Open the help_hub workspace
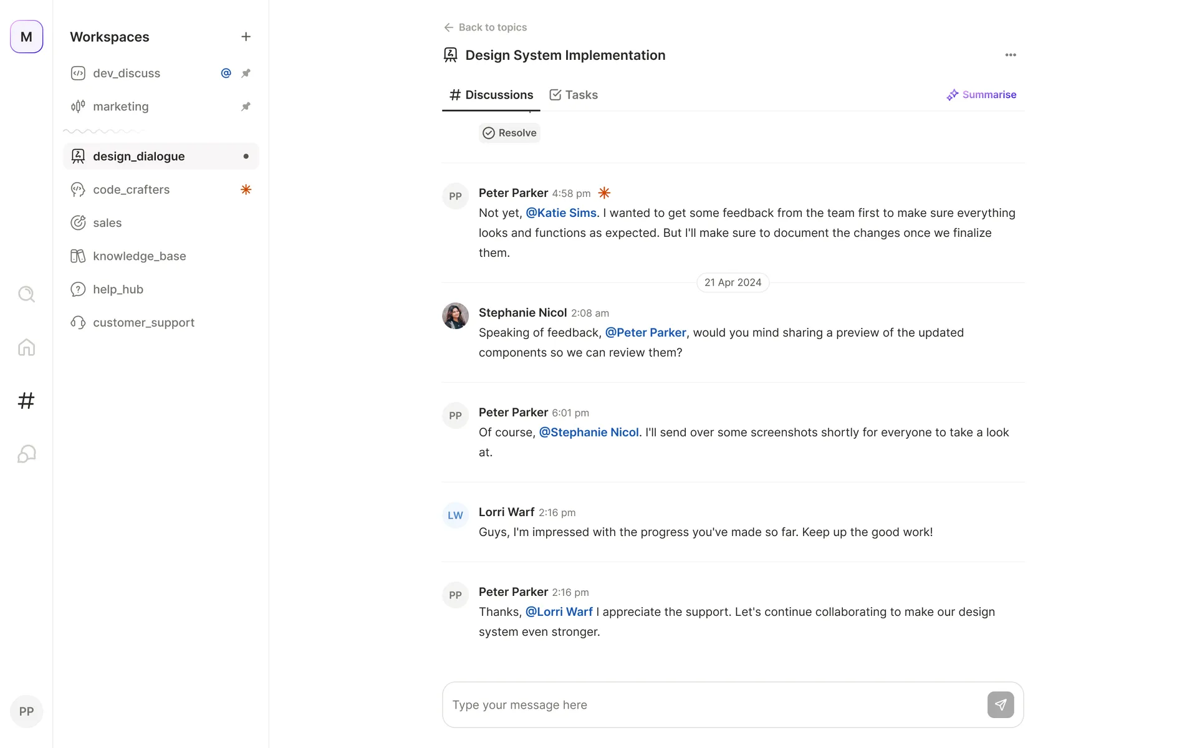Image resolution: width=1197 pixels, height=748 pixels. pos(161,289)
